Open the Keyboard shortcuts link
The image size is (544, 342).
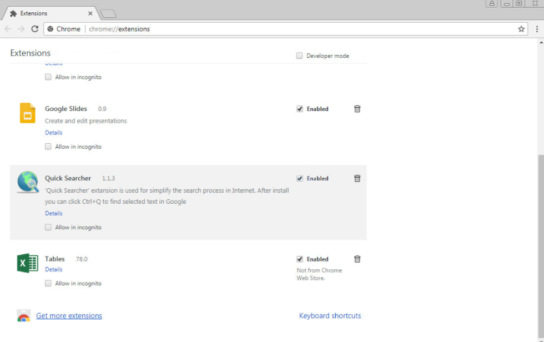click(x=330, y=315)
